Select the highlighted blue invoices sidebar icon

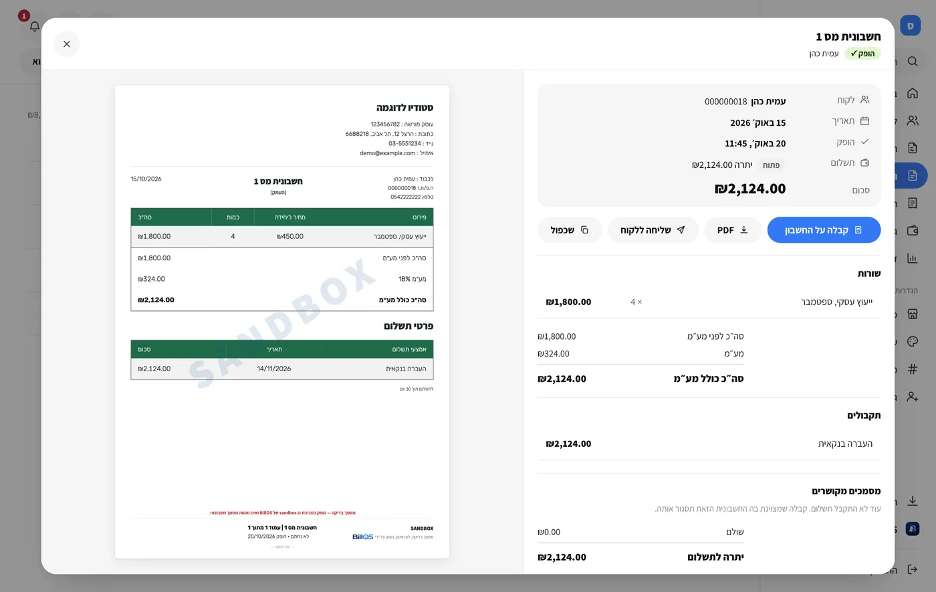[x=913, y=175]
